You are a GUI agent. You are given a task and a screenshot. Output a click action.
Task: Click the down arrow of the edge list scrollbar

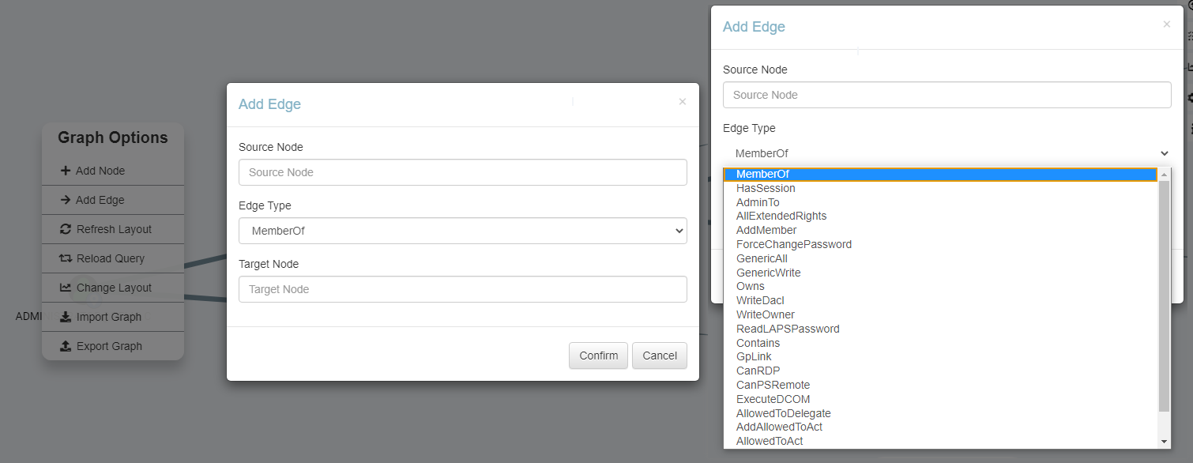[1163, 441]
